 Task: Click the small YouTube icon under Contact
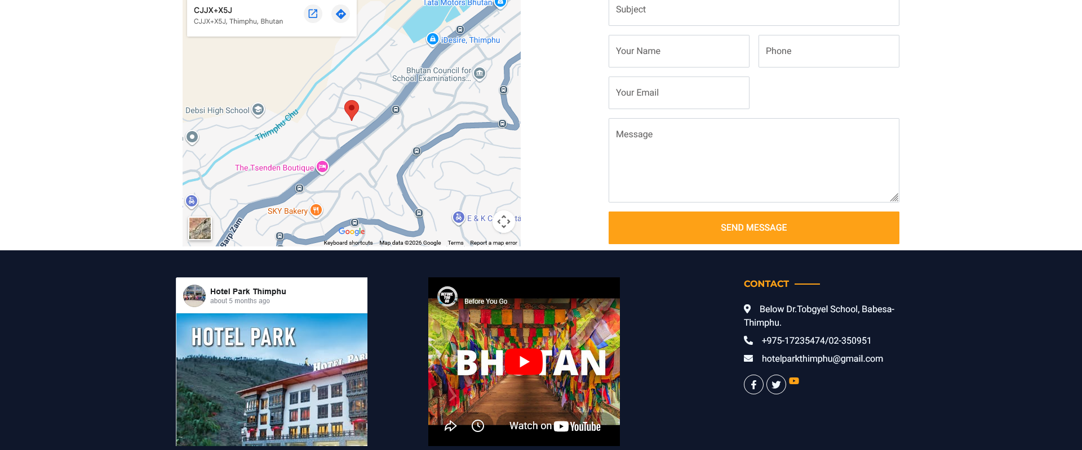[x=794, y=381]
